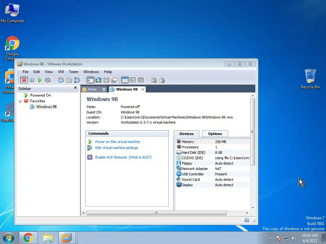Select the CD/DVD (IDE) device
326x244 pixels.
(212, 158)
